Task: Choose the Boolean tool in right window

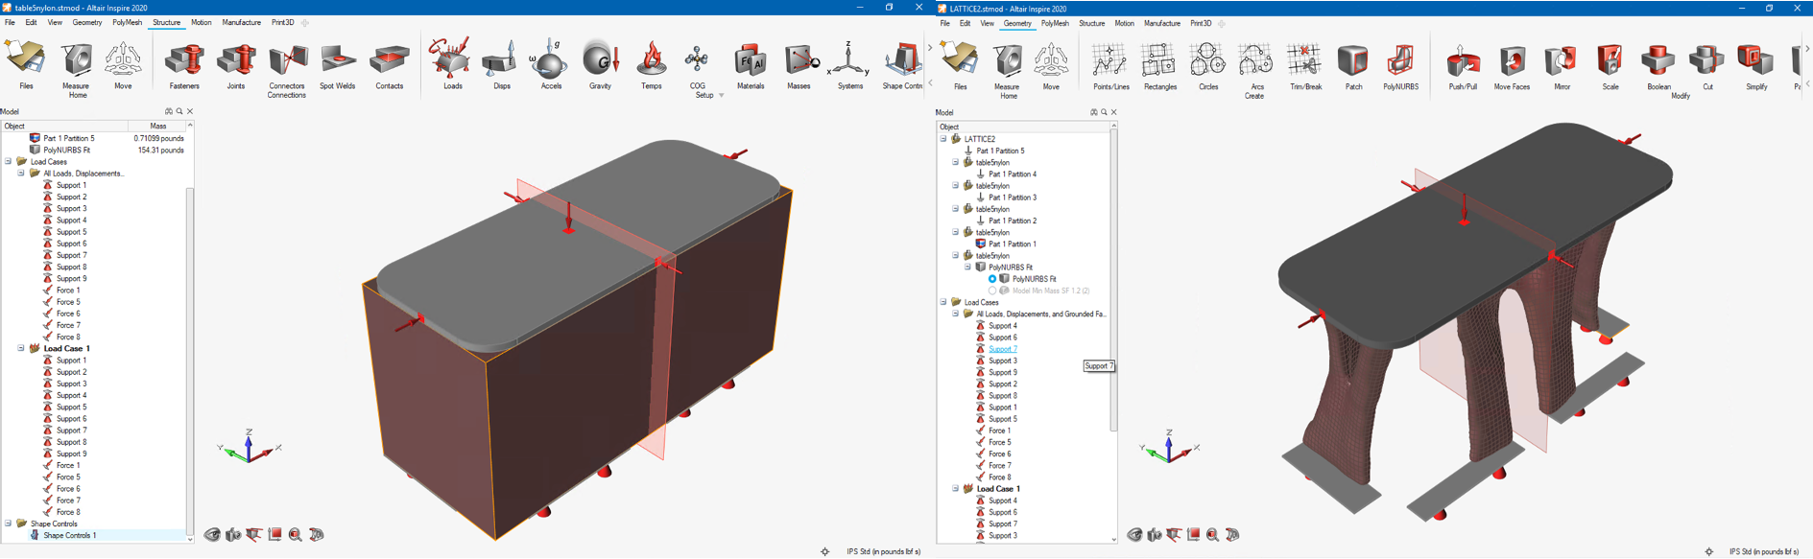Action: click(x=1658, y=66)
